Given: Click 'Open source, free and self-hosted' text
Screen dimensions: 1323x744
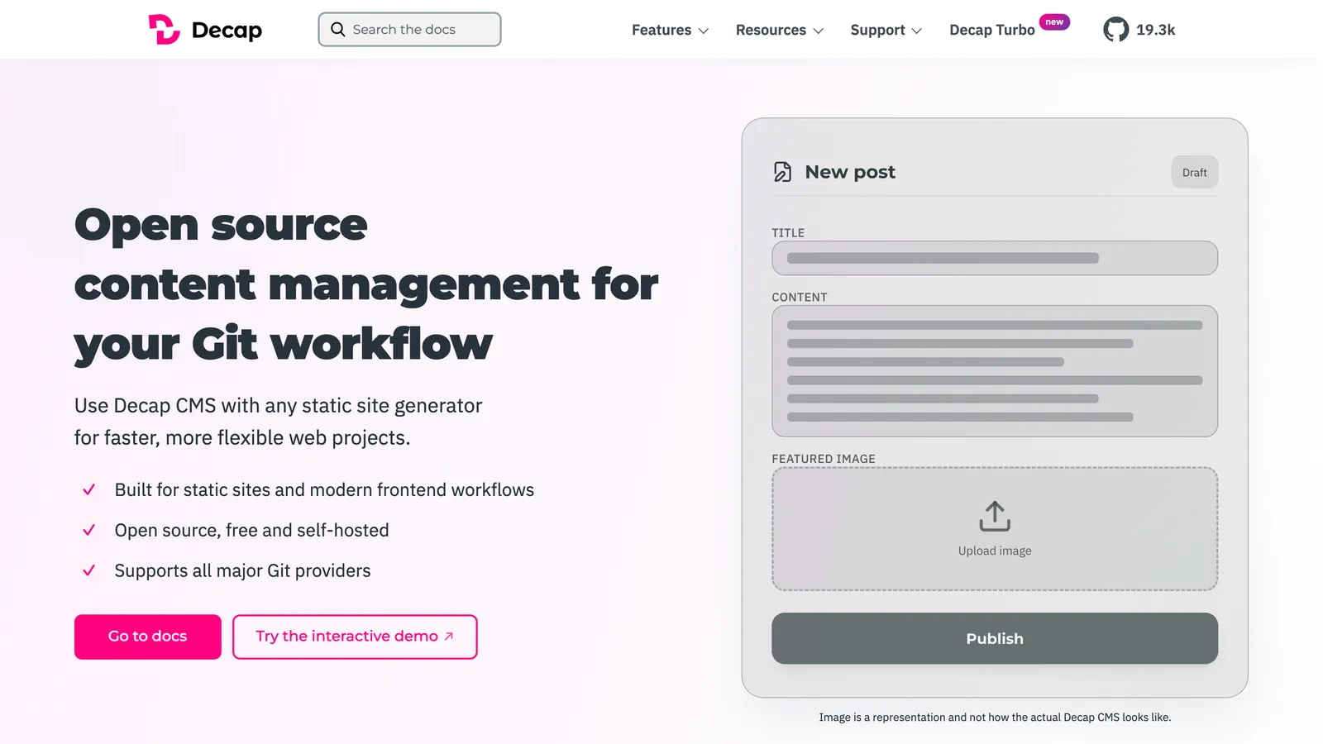Looking at the screenshot, I should tap(251, 530).
